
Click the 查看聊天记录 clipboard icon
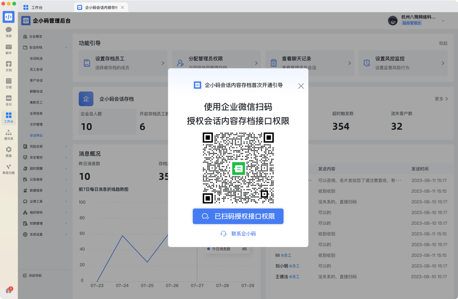coord(274,63)
